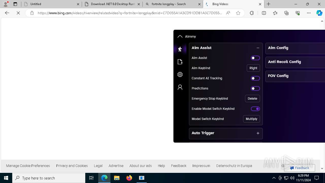Viewport: 325px width, 183px height.
Task: View site information lock icon
Action: [32, 13]
